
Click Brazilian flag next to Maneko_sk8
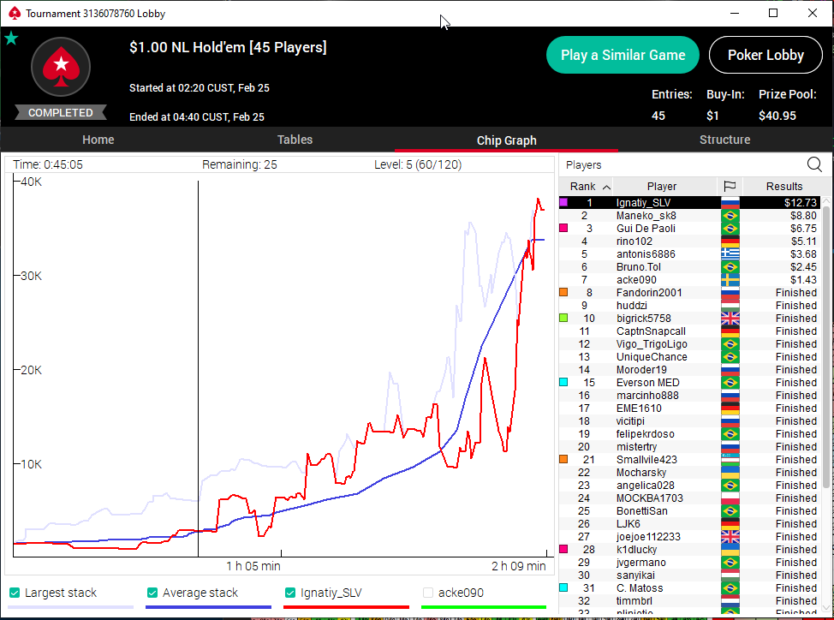tap(730, 215)
